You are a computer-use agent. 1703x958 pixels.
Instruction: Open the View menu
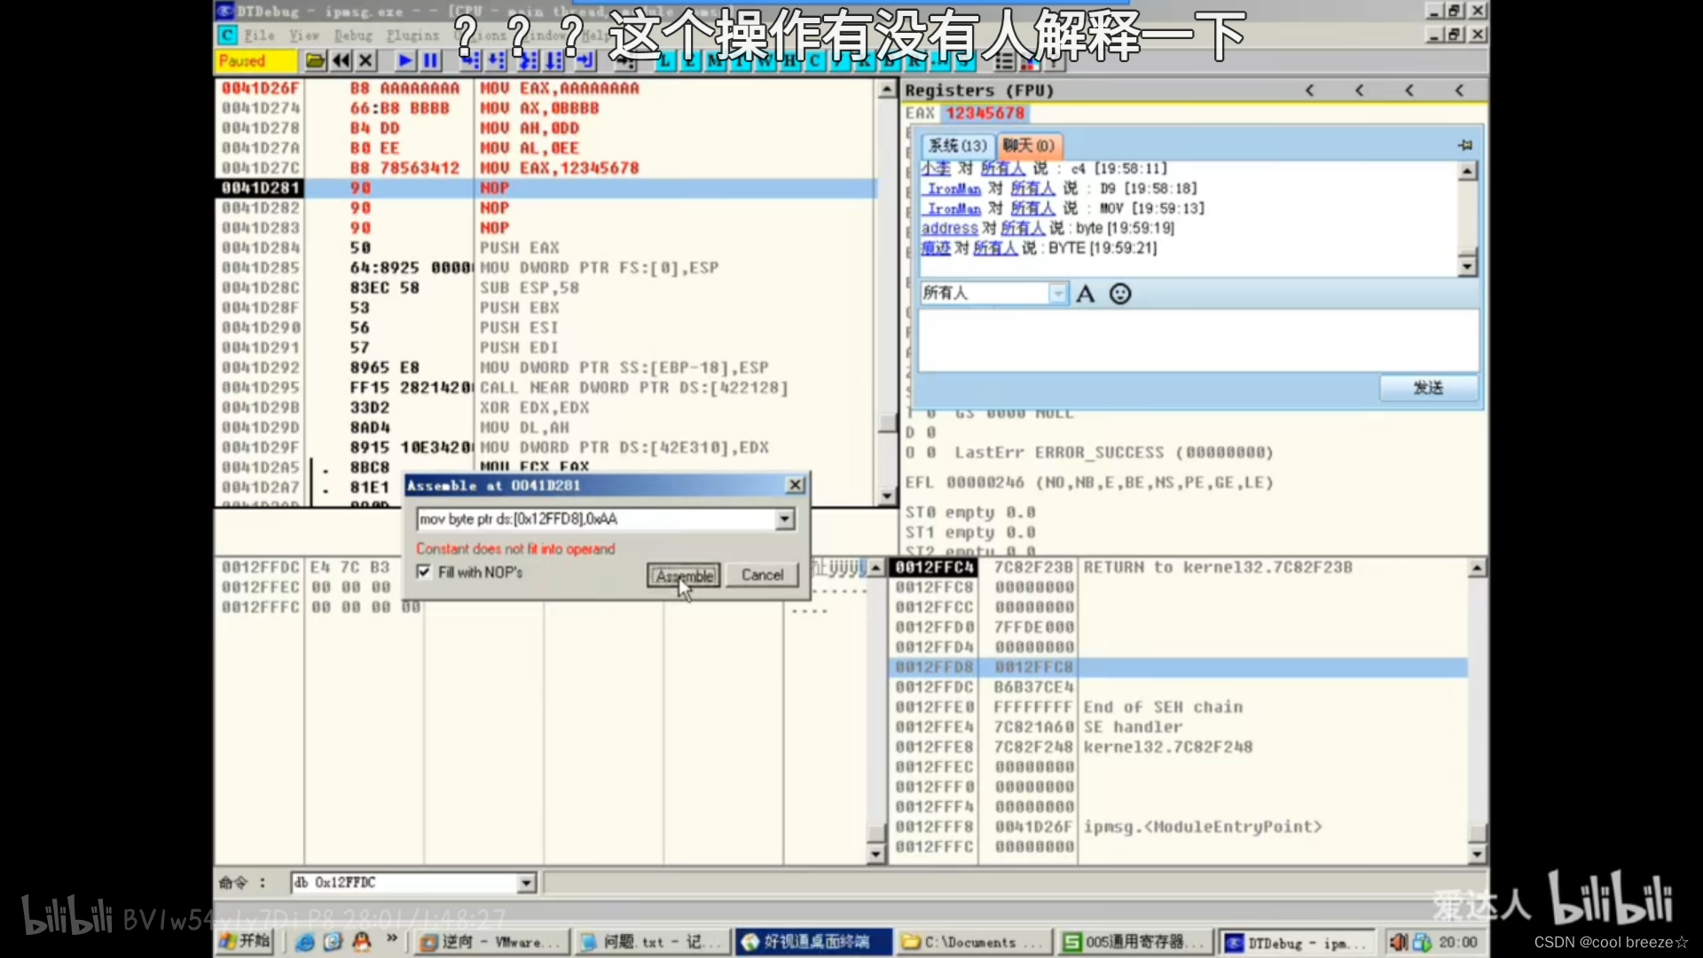(x=303, y=35)
